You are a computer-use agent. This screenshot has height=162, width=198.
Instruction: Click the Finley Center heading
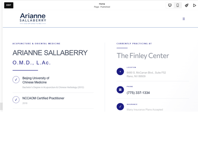tap(143, 55)
